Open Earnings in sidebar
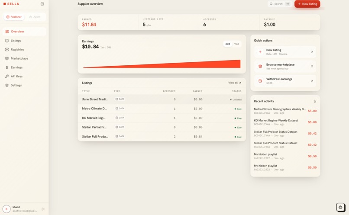Screen dimensions: 349x215 click(x=24, y=67)
